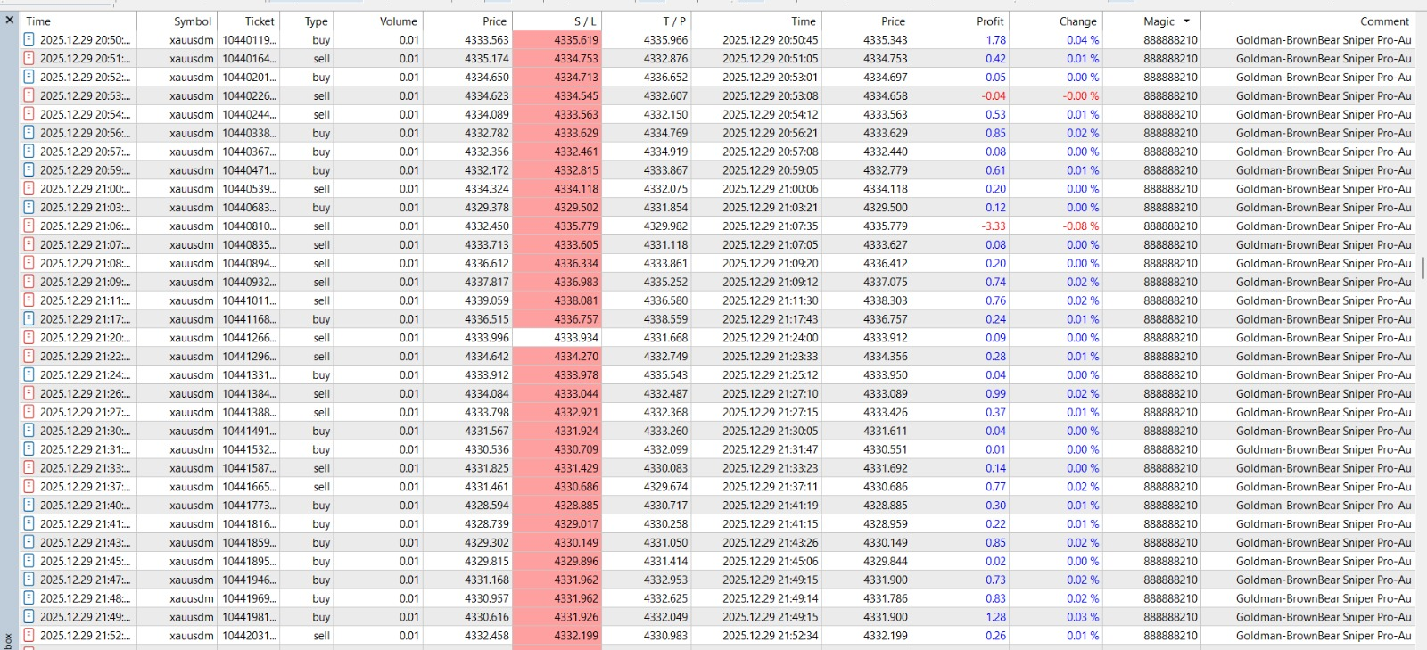Screen dimensions: 1427x650
Task: Select the close price 4337.075
Action: [886, 282]
